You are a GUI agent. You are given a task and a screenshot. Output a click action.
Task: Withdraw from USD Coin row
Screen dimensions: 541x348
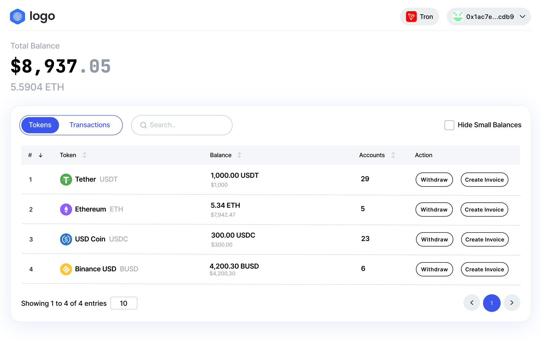pyautogui.click(x=434, y=240)
